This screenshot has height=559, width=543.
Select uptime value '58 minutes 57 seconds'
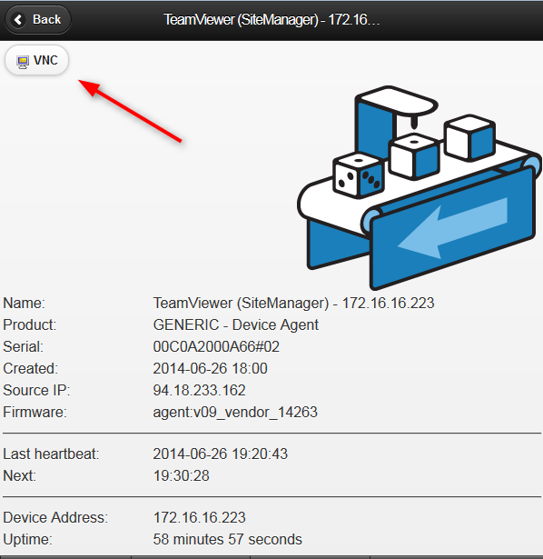[x=227, y=539]
